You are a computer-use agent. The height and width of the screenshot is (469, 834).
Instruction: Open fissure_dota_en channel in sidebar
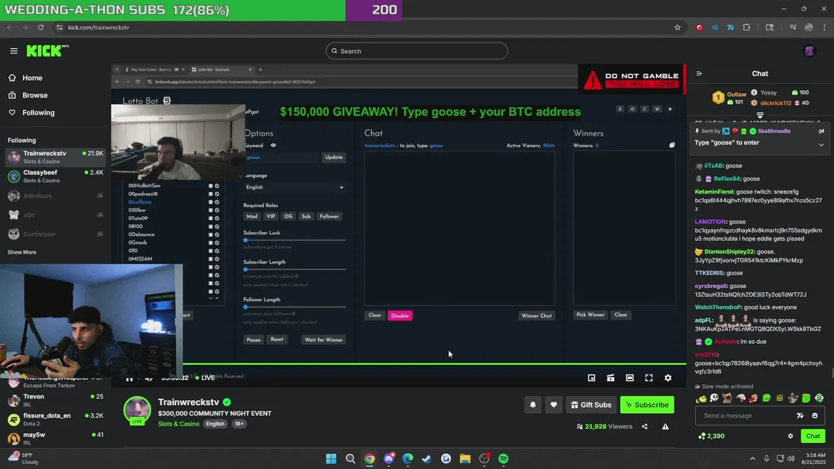pos(55,419)
